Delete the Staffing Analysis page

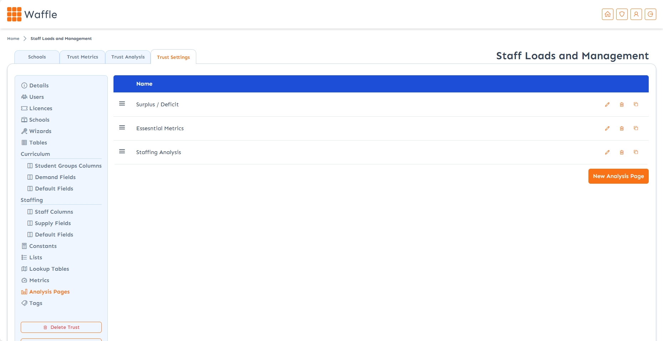[622, 152]
